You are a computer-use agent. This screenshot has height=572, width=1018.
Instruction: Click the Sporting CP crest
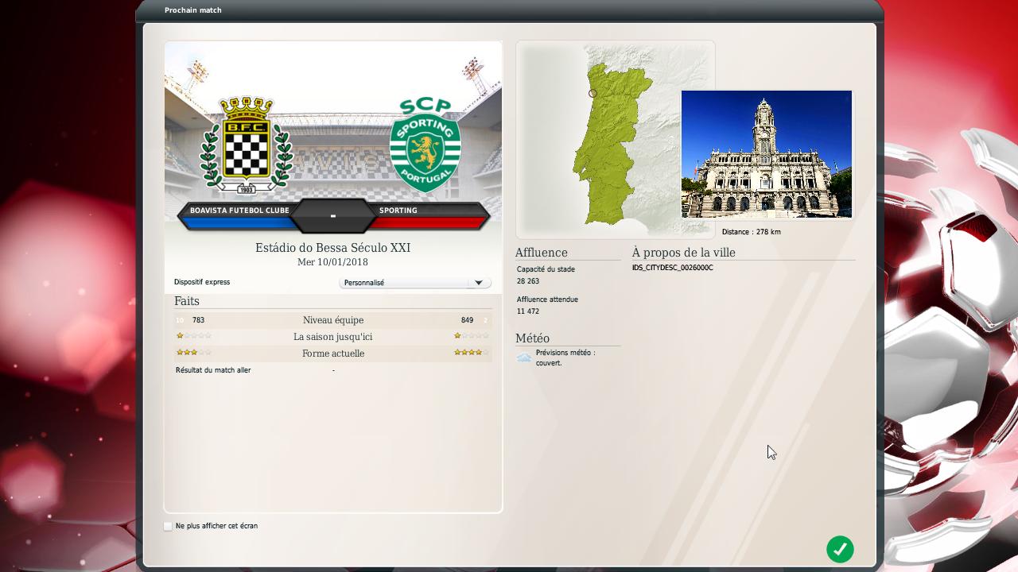[x=425, y=145]
